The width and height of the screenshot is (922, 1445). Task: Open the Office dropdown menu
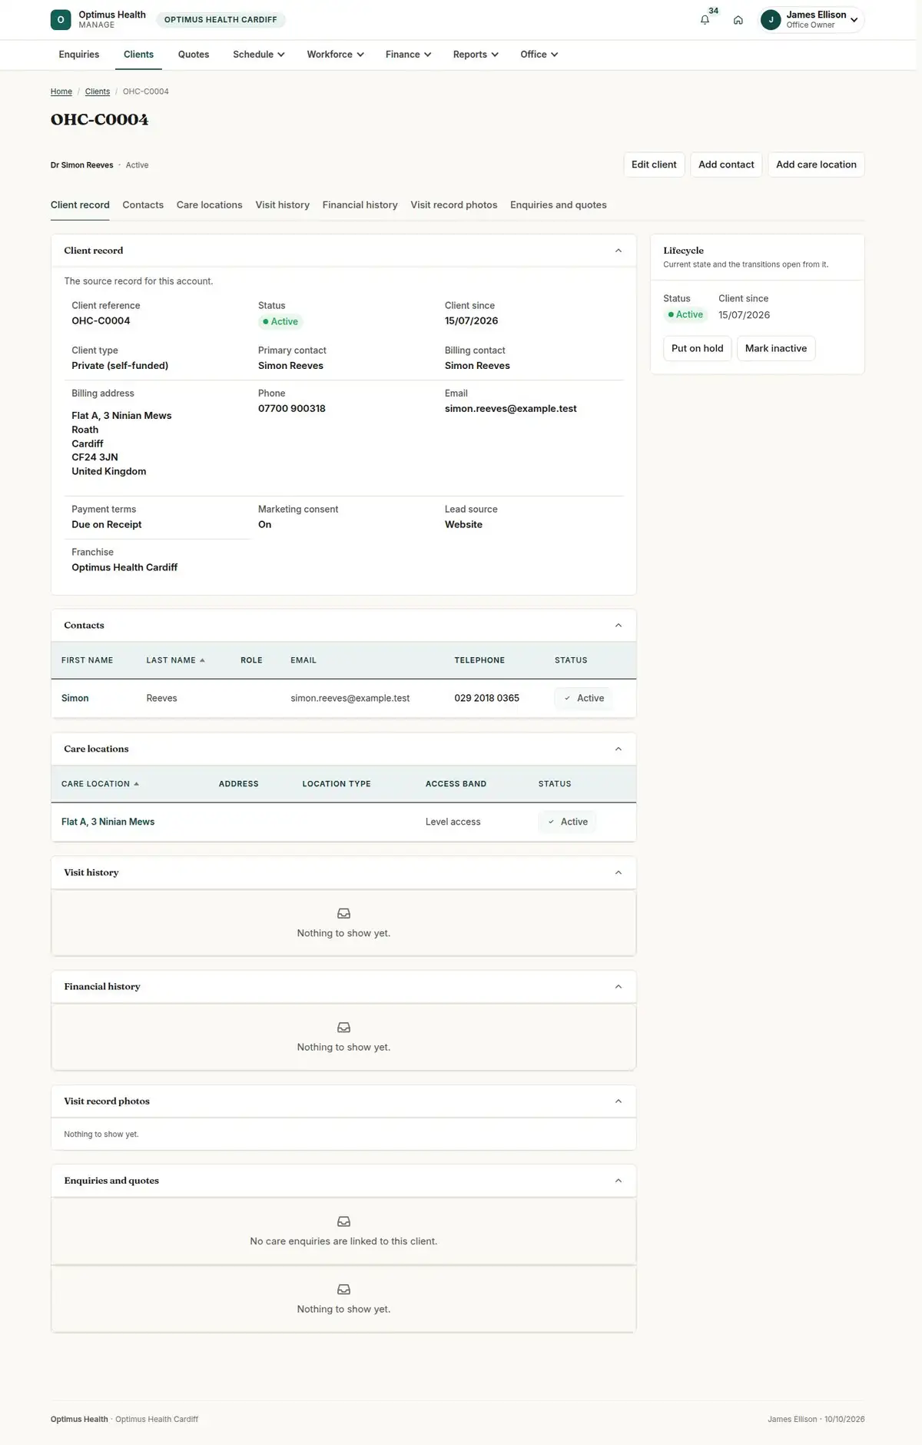pos(539,55)
